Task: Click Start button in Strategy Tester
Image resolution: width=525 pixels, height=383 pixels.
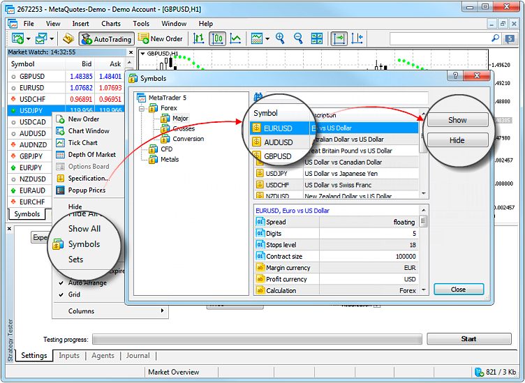Action: 468,339
